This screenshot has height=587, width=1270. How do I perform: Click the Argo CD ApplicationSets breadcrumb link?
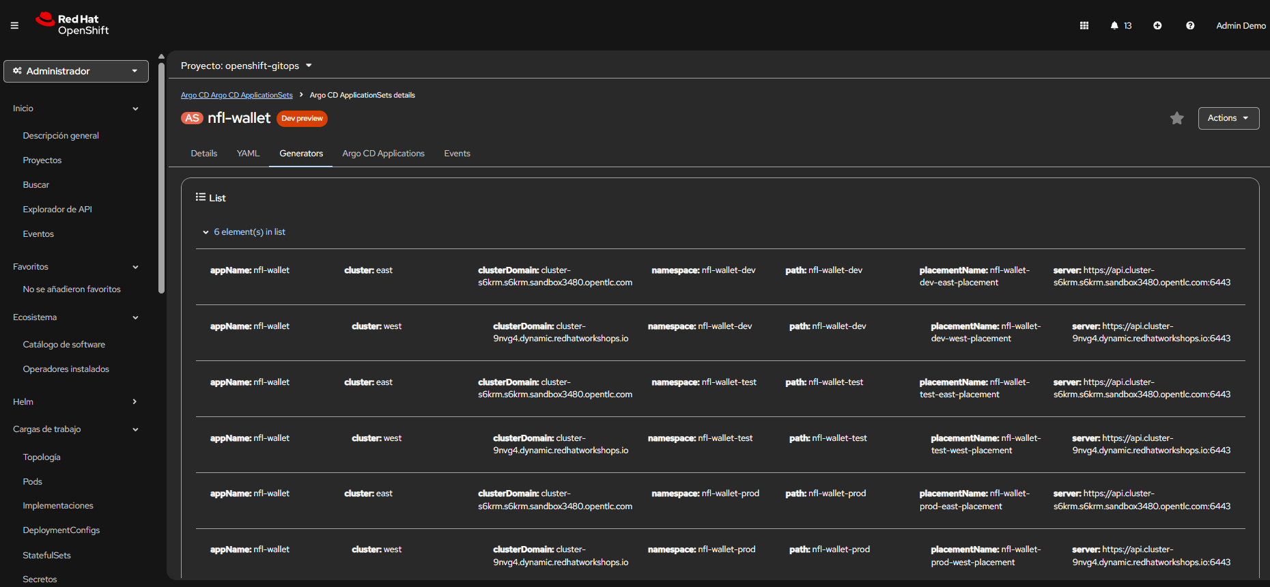pos(236,95)
